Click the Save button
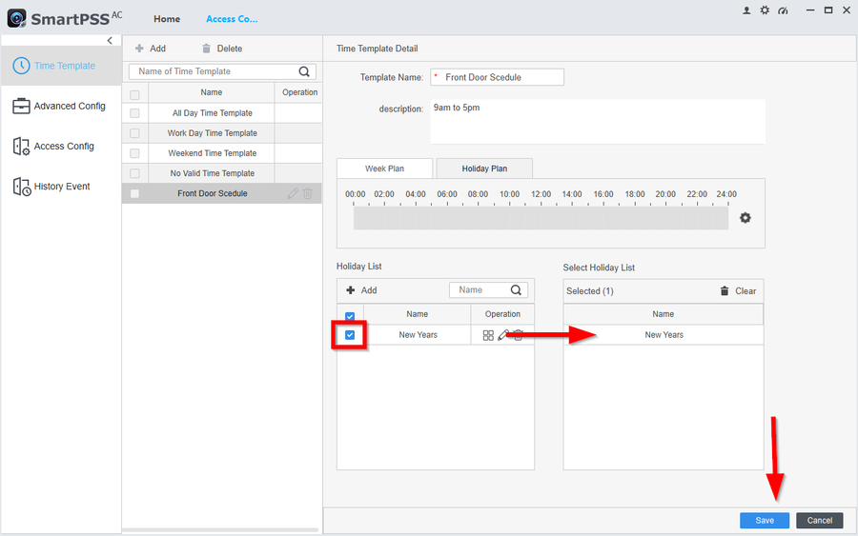 click(x=765, y=520)
